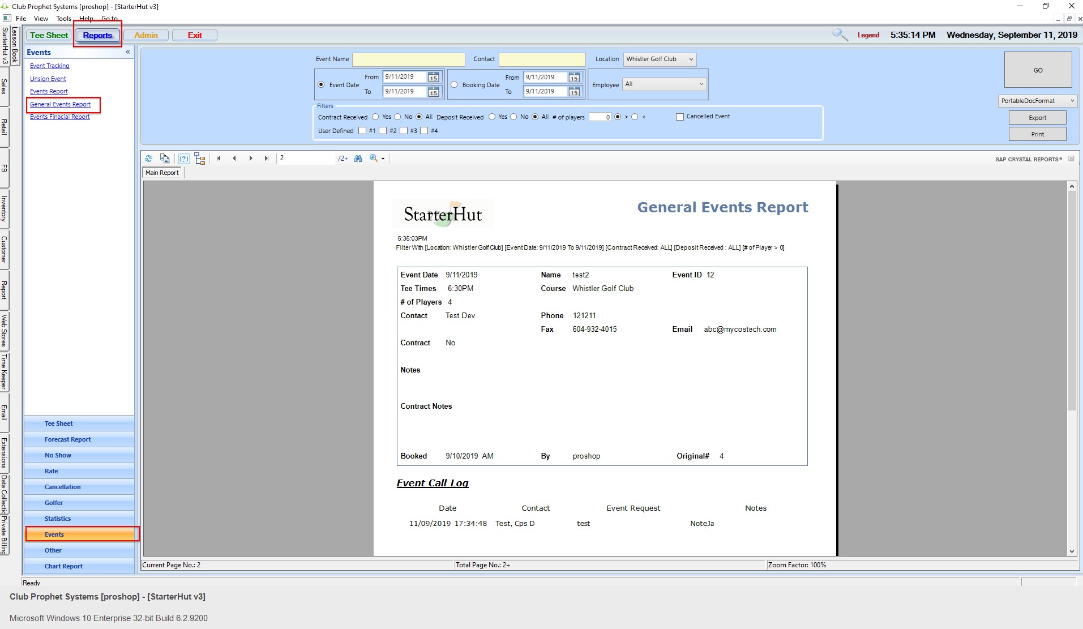Open the Location dropdown
This screenshot has width=1083, height=629.
tap(691, 59)
